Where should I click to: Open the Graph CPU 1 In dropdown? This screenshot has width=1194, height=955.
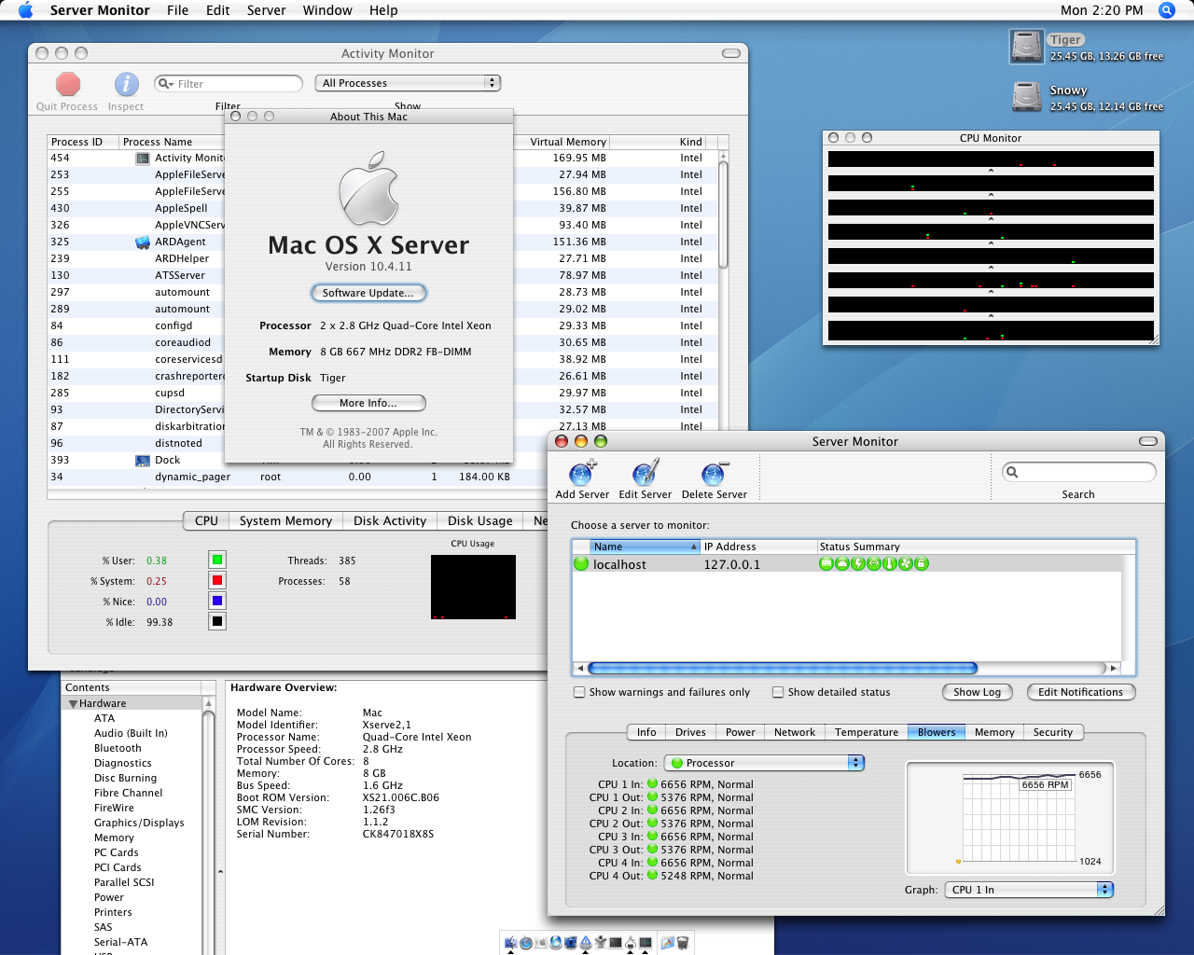[1029, 890]
